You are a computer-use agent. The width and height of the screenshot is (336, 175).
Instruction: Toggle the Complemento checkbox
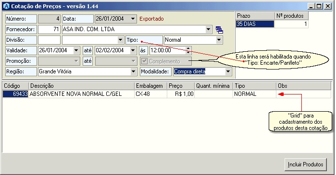tap(144, 61)
